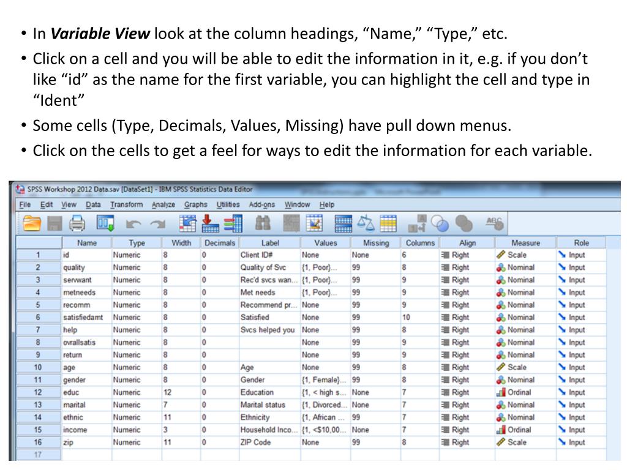Image resolution: width=627 pixels, height=470 pixels.
Task: Open Recall recently used dialogs icon
Action: (x=105, y=223)
